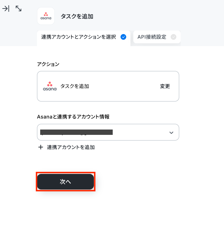Click the タスクを追加 action box
This screenshot has height=225, width=224.
(108, 86)
